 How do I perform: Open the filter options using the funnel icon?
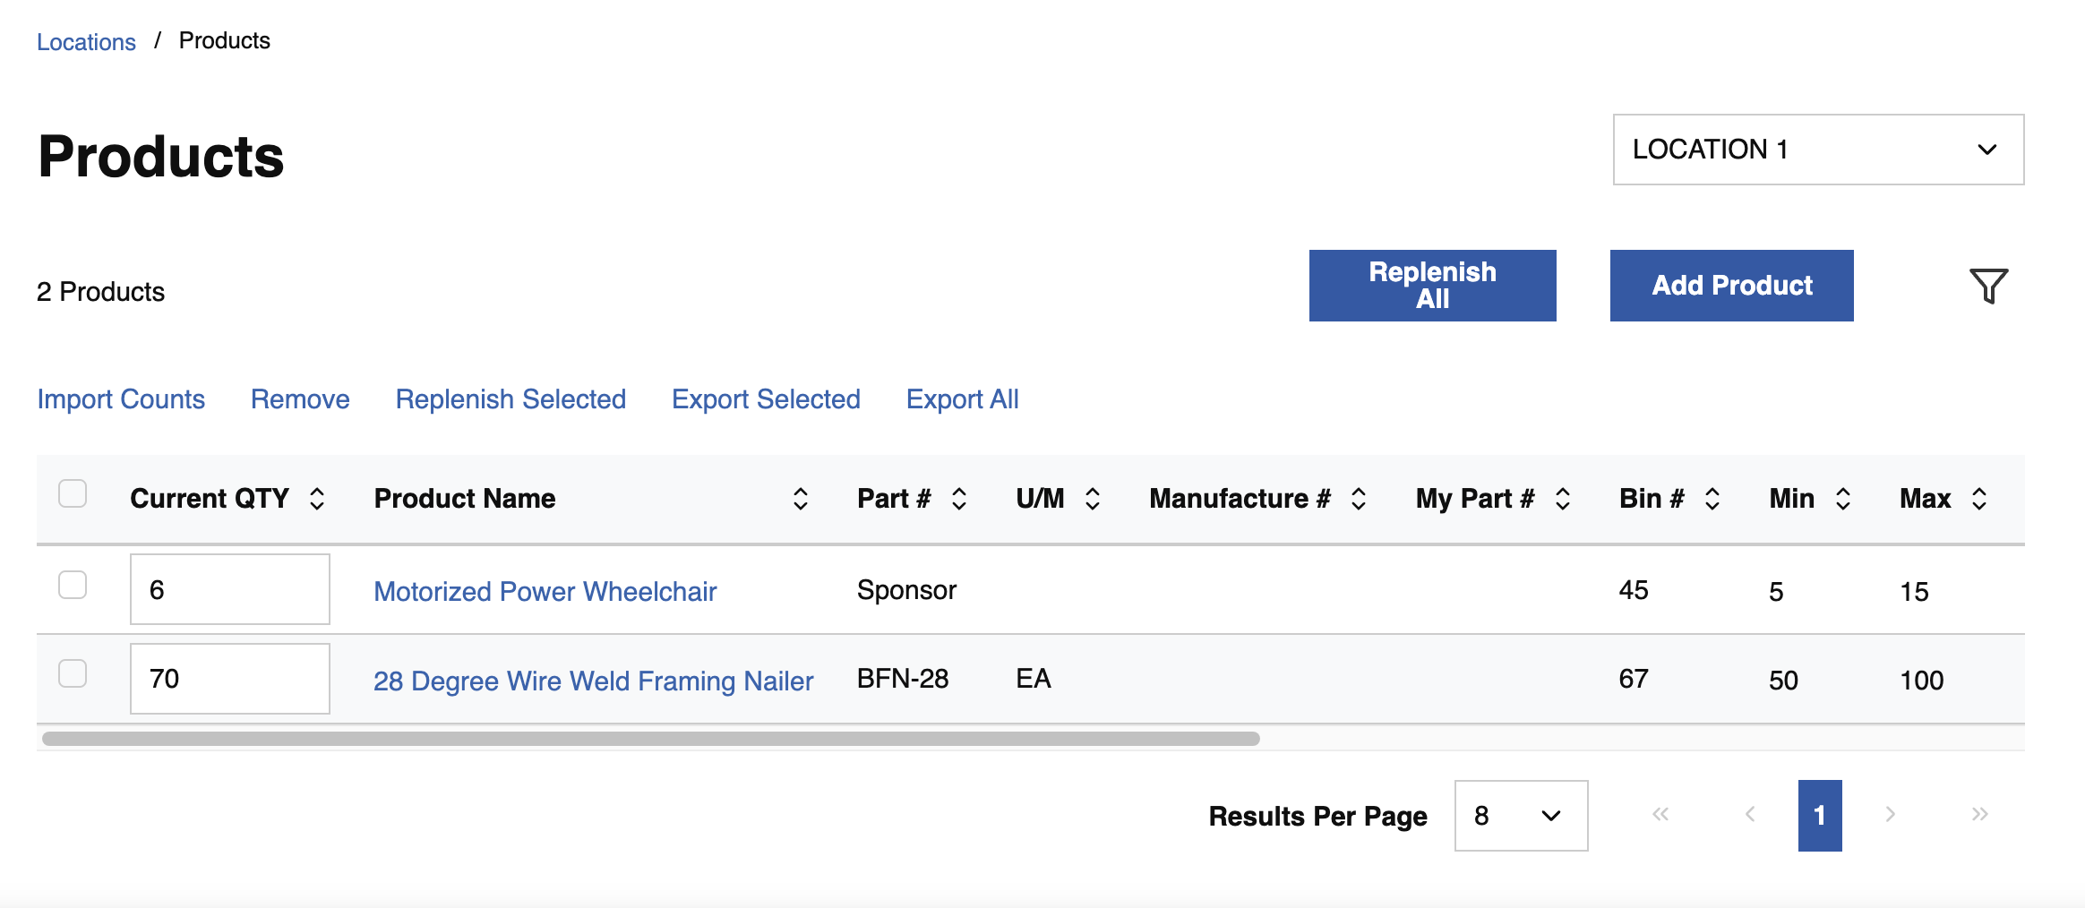tap(1988, 286)
